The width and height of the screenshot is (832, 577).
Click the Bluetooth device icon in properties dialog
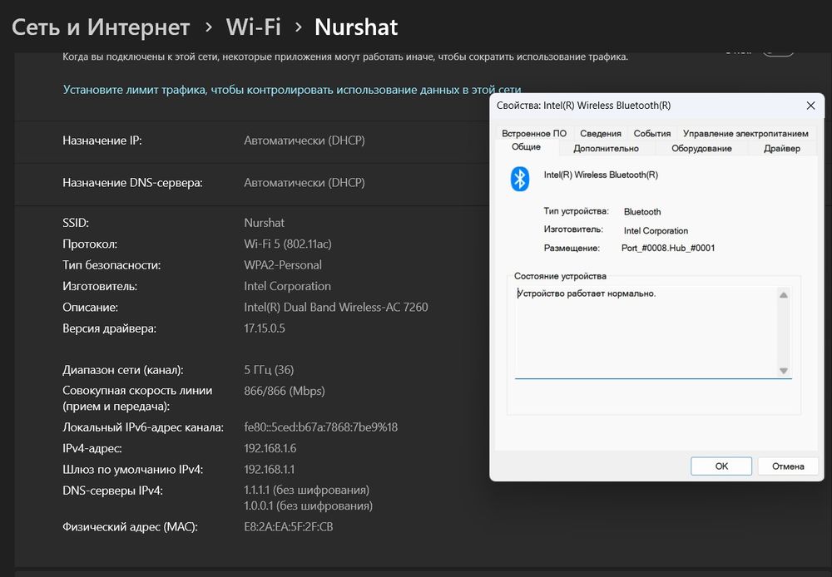coord(520,179)
